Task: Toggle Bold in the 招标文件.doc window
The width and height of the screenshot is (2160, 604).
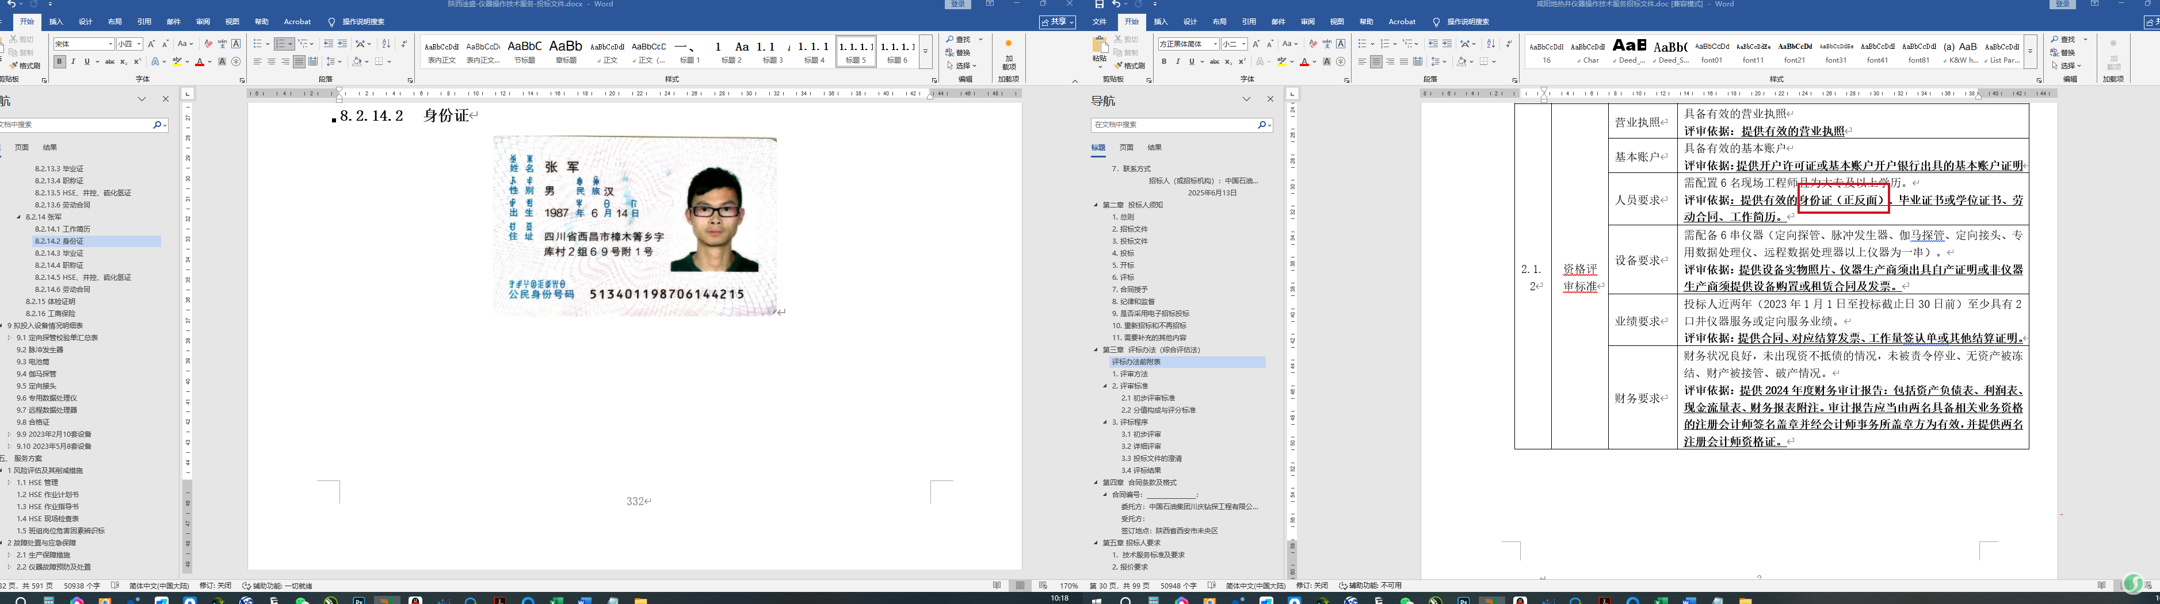Action: click(x=1164, y=61)
